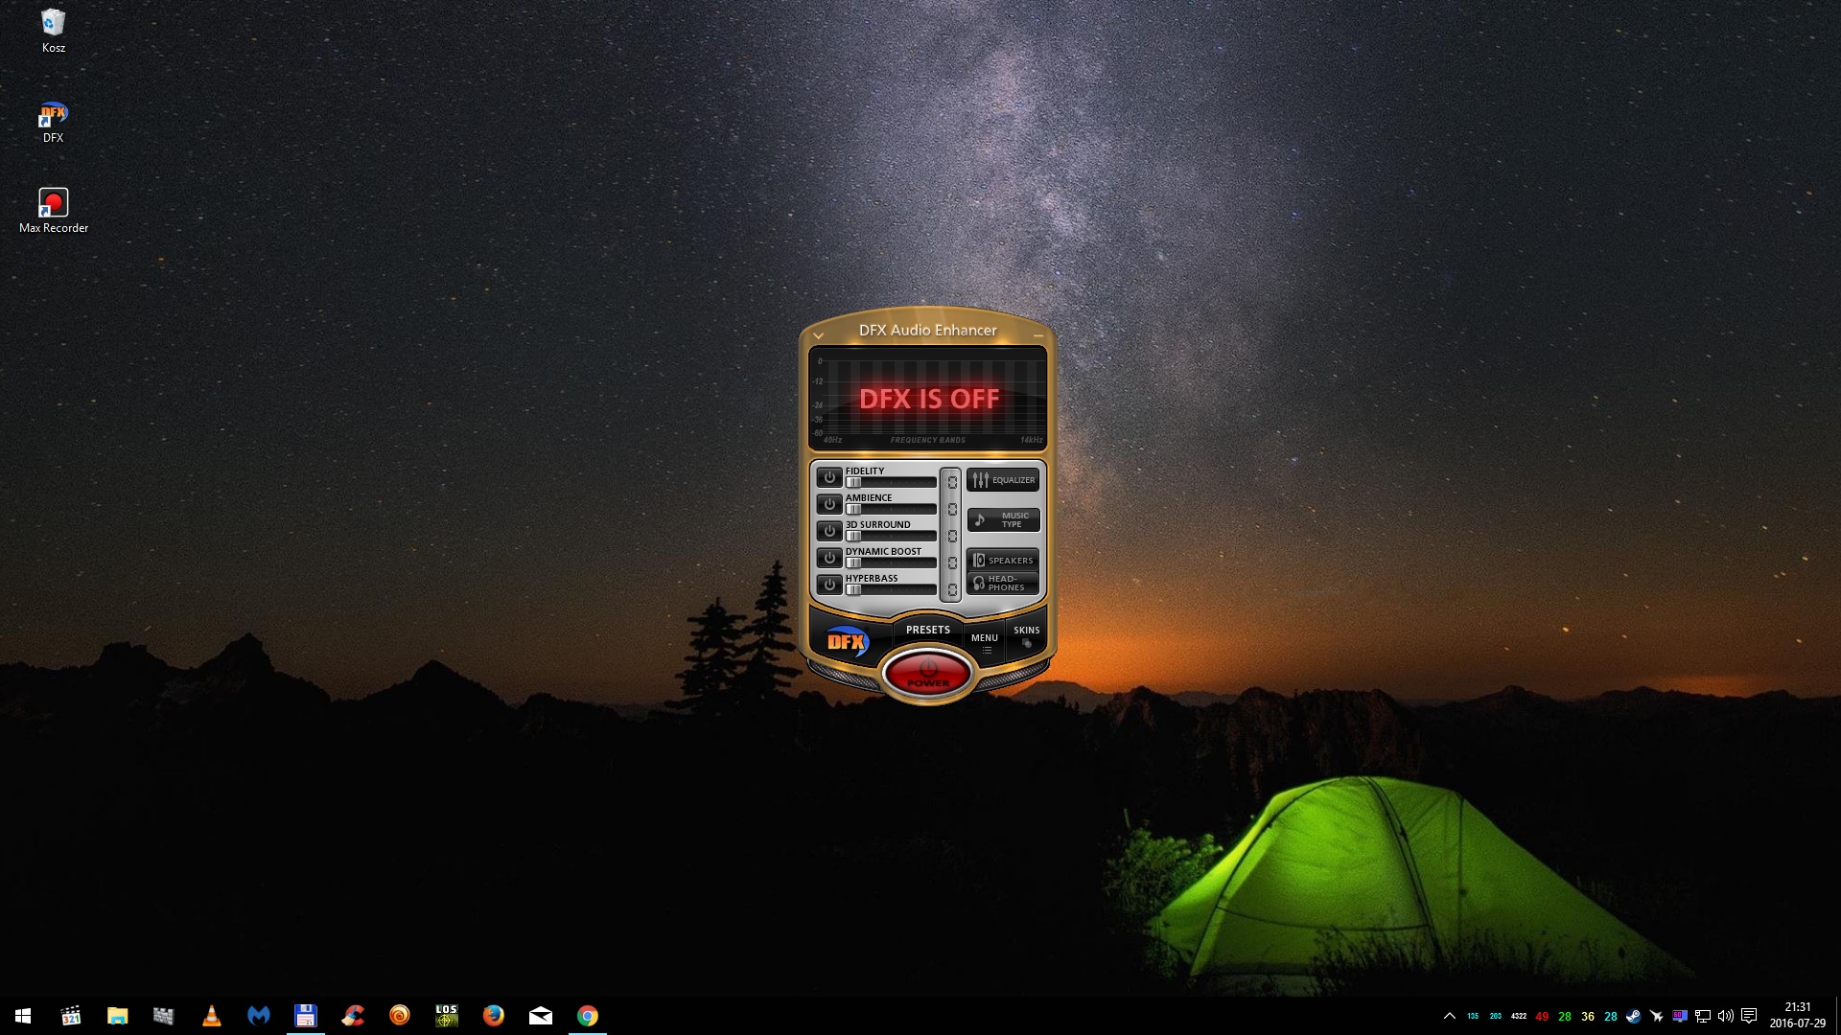Click red tray temperature reading 49
1841x1035 pixels.
click(1542, 1016)
